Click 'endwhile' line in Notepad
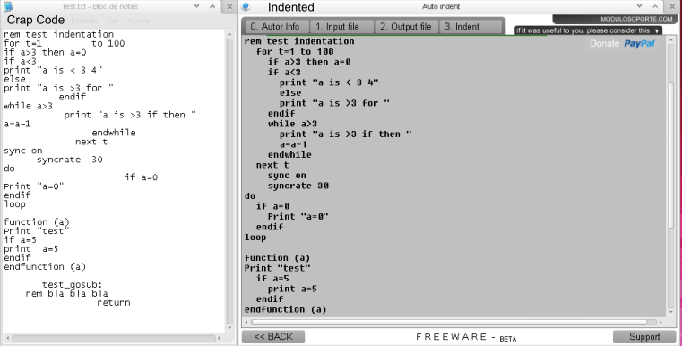 click(114, 133)
